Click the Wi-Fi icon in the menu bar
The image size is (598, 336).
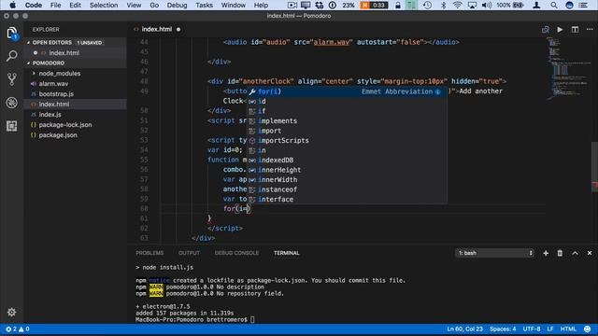pyautogui.click(x=458, y=5)
